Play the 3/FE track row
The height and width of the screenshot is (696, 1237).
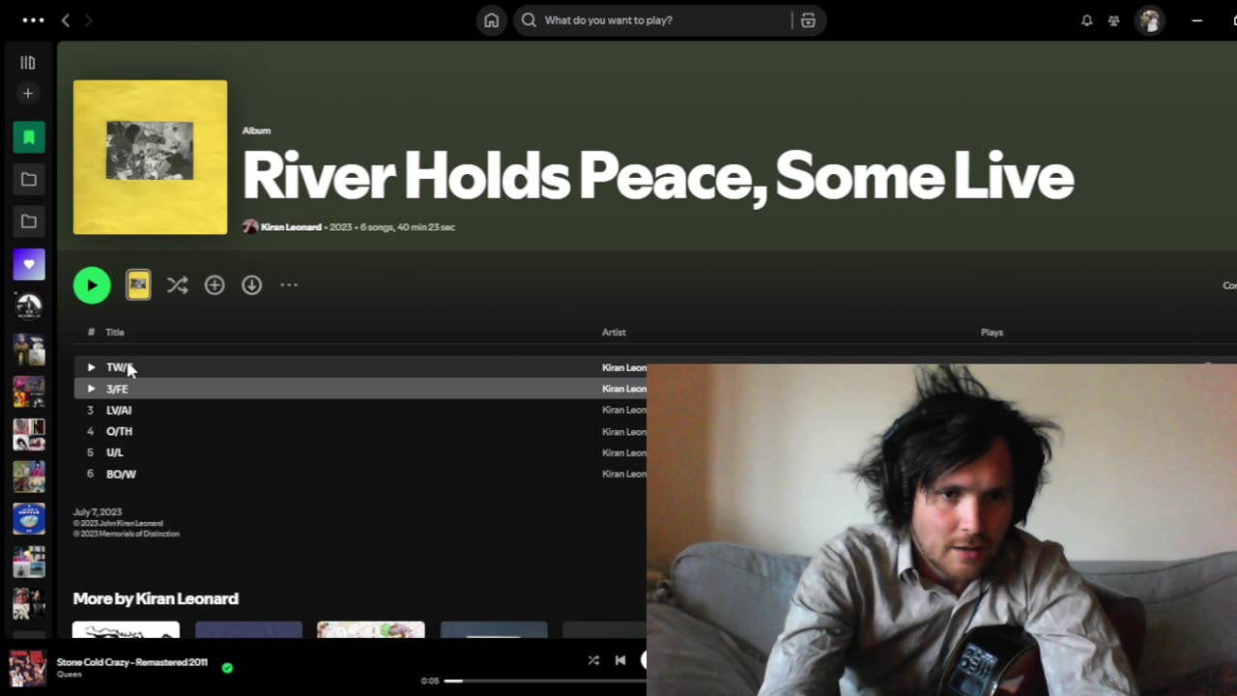(x=91, y=389)
